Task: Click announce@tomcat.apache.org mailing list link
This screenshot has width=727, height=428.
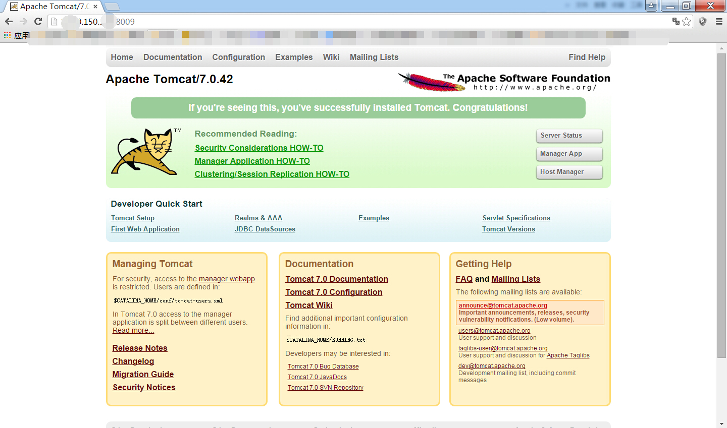Action: tap(503, 305)
